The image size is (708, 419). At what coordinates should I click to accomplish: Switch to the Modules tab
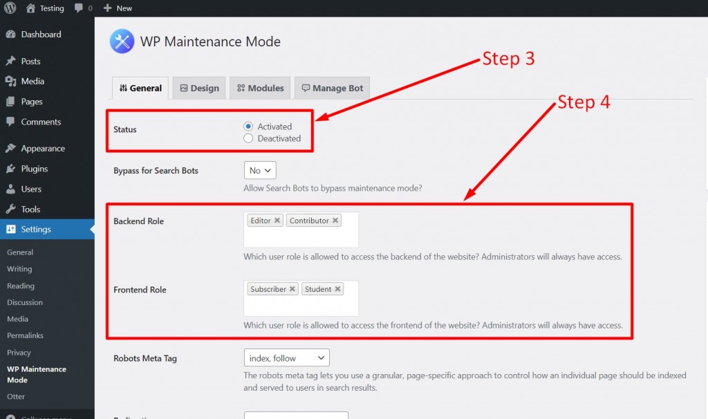click(260, 88)
